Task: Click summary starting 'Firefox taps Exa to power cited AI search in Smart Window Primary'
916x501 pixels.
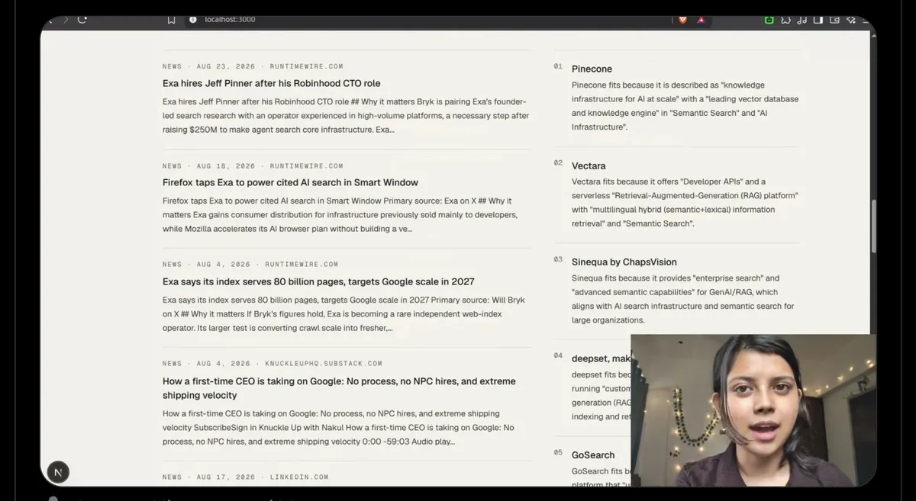Action: pyautogui.click(x=340, y=215)
